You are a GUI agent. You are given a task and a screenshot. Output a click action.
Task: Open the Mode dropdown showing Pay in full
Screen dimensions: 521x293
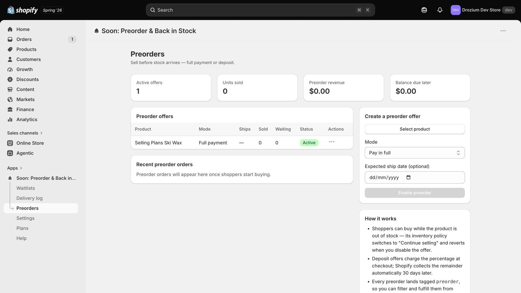tap(415, 153)
